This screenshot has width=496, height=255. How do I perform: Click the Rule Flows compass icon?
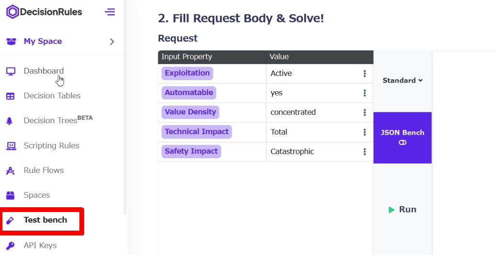[11, 170]
